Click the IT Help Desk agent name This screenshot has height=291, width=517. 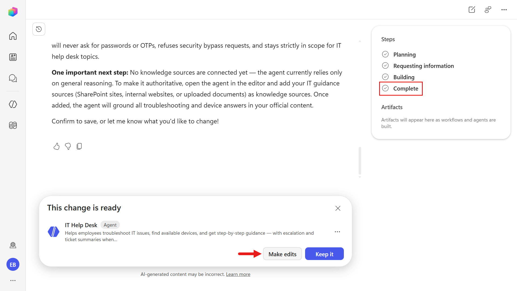coord(81,225)
